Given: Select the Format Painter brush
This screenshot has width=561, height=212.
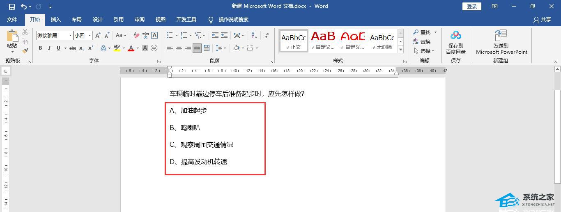Looking at the screenshot, I should coord(25,51).
